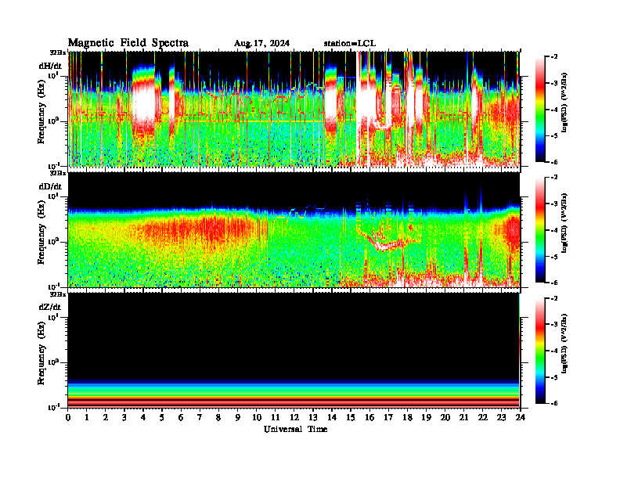Click the color bar beside dZ/dt plot

[540, 351]
